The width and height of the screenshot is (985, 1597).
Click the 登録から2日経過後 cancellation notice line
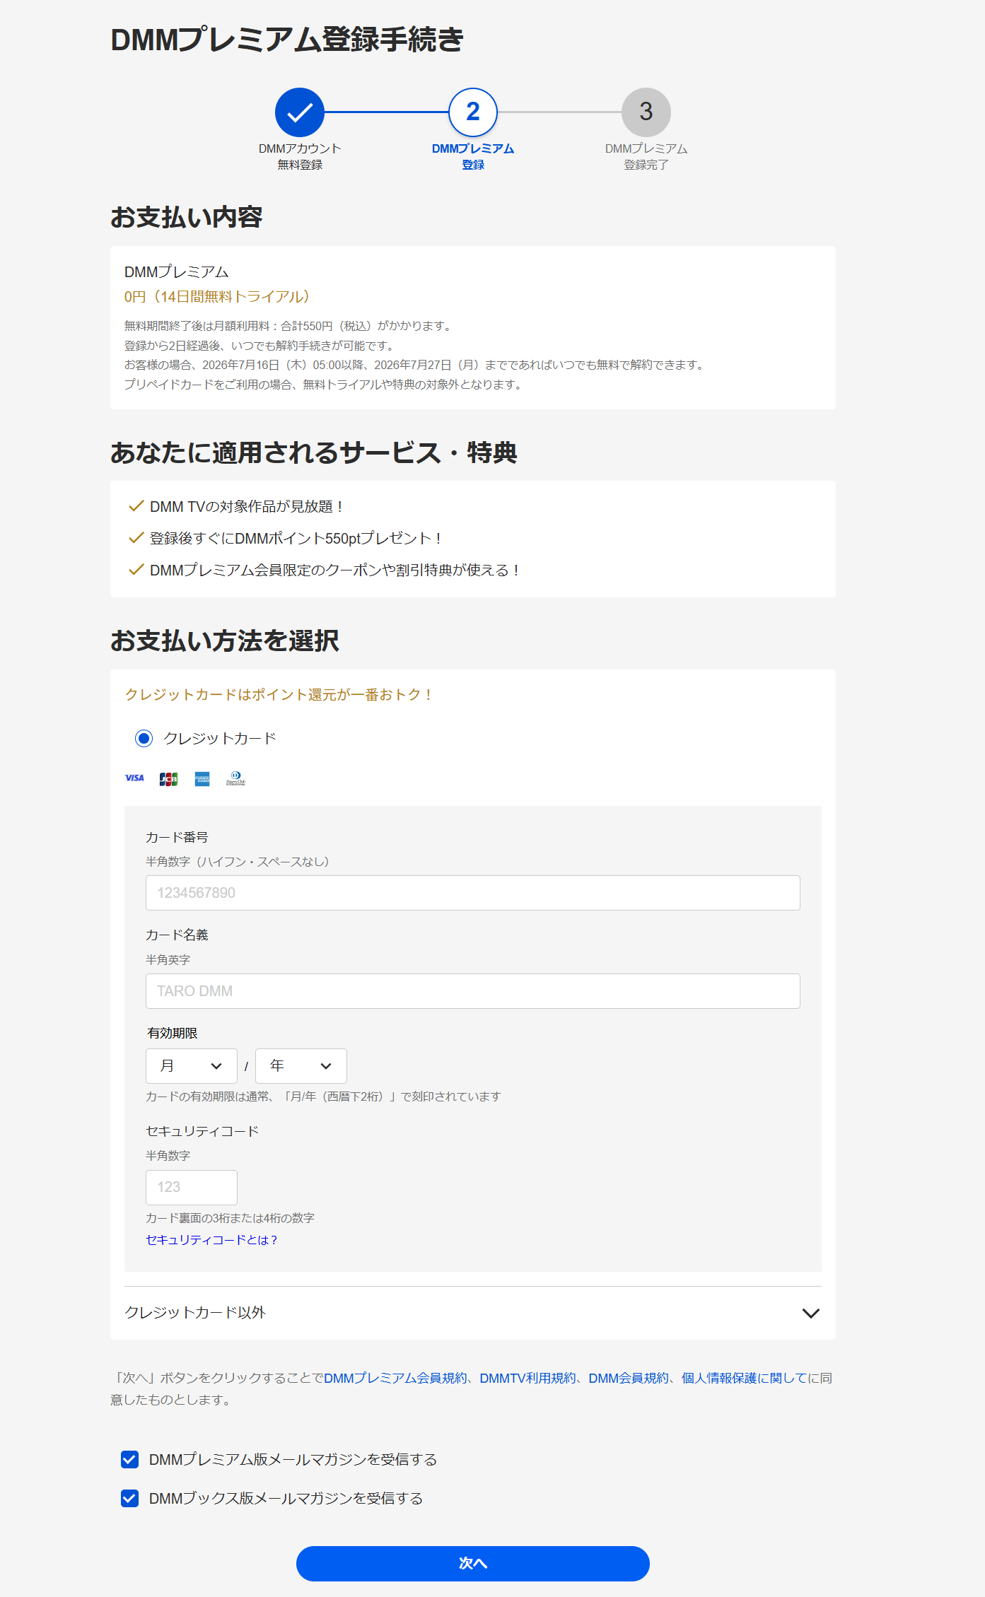tap(259, 346)
